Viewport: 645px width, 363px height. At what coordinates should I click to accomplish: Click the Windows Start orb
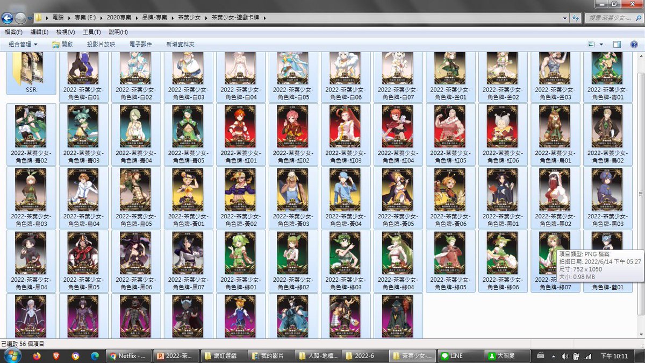(x=12, y=355)
